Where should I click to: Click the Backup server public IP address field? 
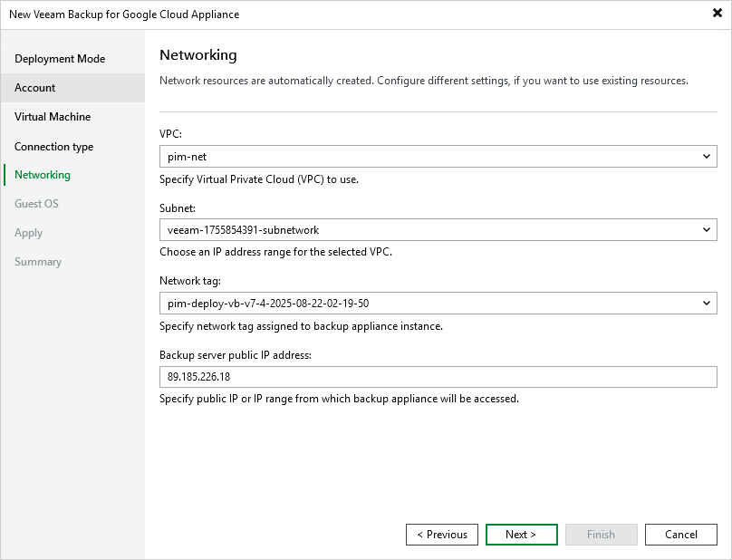[x=438, y=377]
